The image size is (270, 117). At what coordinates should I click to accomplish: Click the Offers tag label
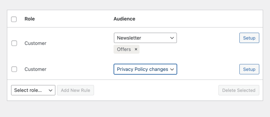pos(124,49)
